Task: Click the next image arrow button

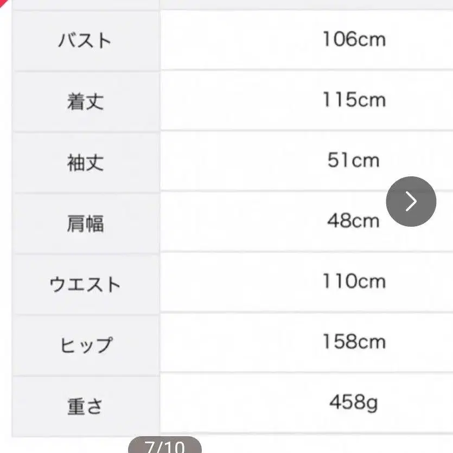Action: tap(411, 201)
